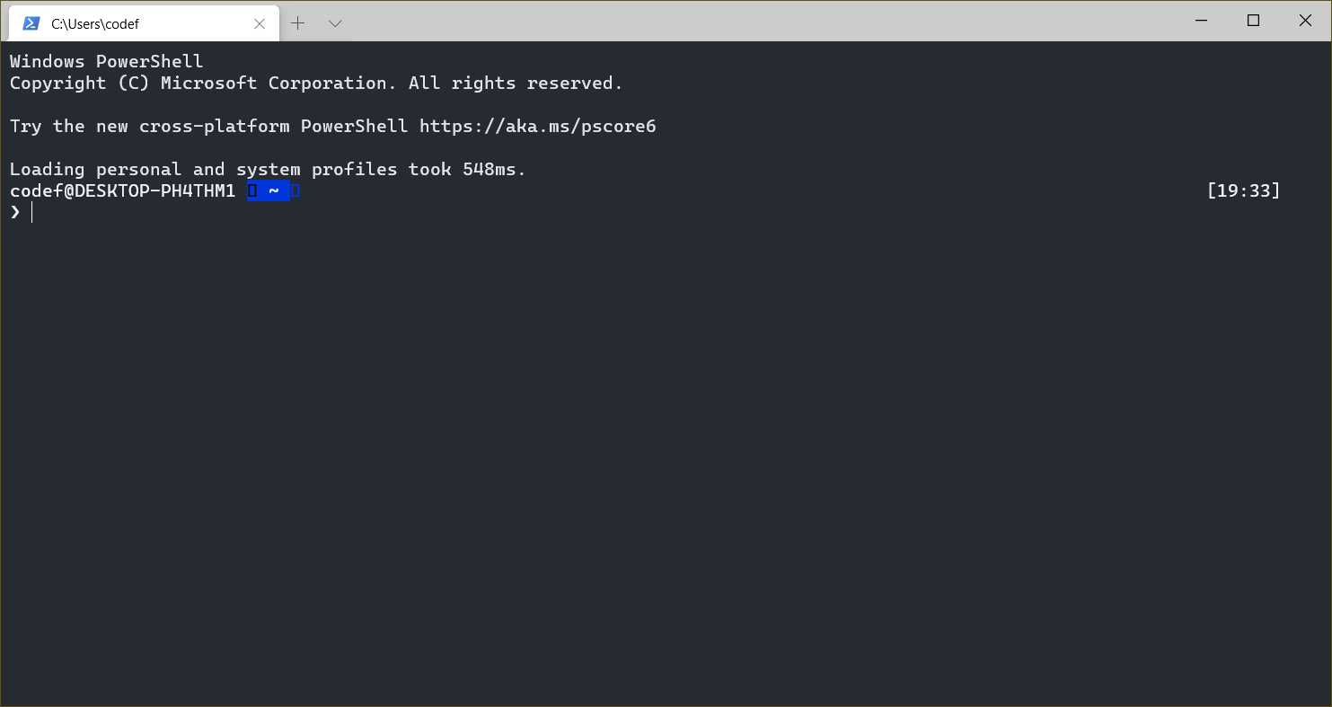Click the prompt chevron symbol
Viewport: 1332px width, 707px height.
pyautogui.click(x=15, y=212)
